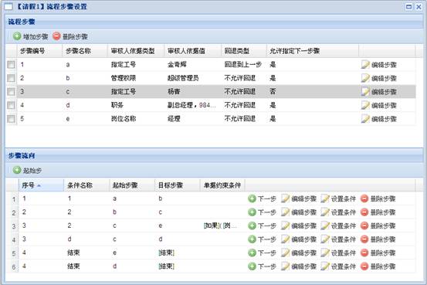The height and width of the screenshot is (285, 427).
Task: Click the 回退类型 column header
Action: coord(244,51)
